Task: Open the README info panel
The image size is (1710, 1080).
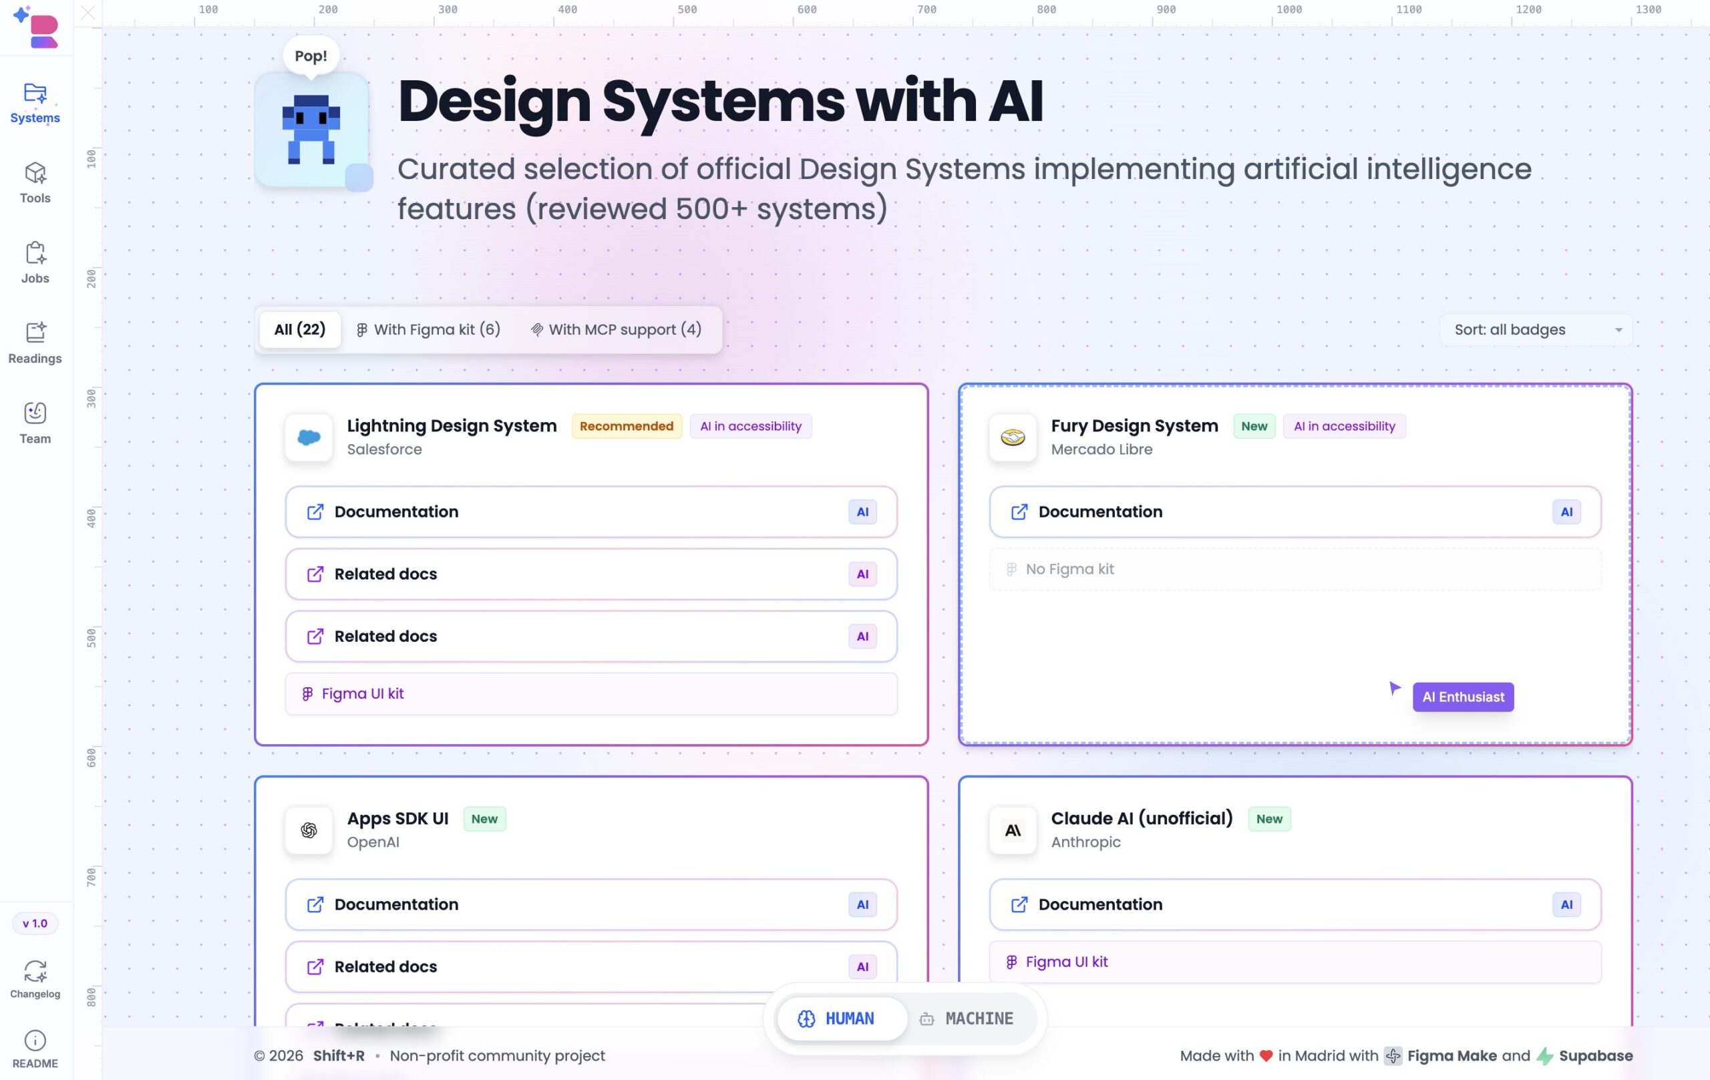Action: coord(35,1048)
